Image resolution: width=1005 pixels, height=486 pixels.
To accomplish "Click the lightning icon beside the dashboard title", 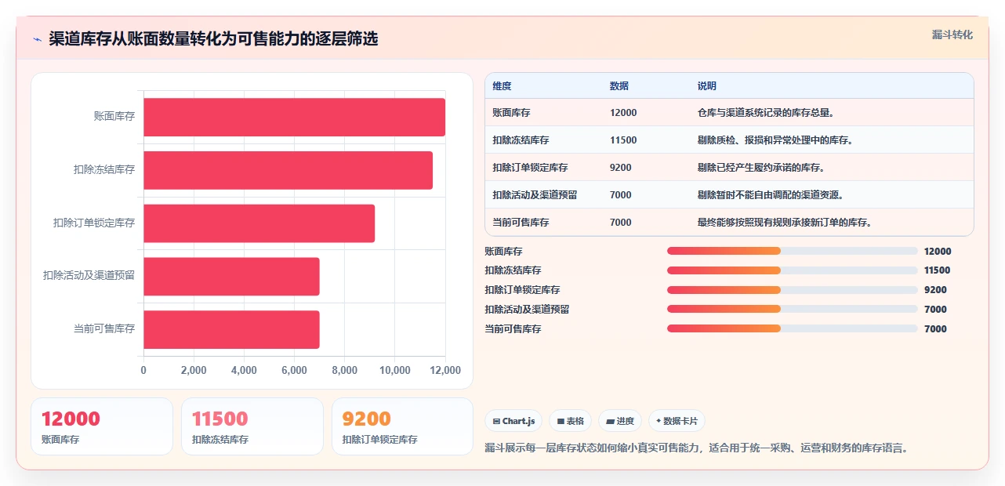I will pyautogui.click(x=38, y=39).
